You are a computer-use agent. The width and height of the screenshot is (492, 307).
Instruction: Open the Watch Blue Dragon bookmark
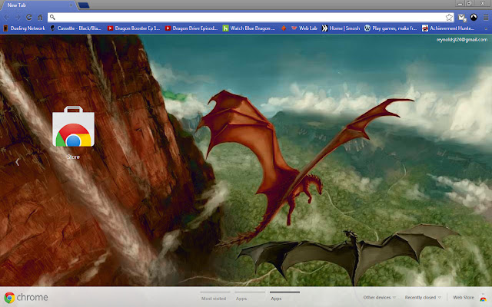pos(249,28)
